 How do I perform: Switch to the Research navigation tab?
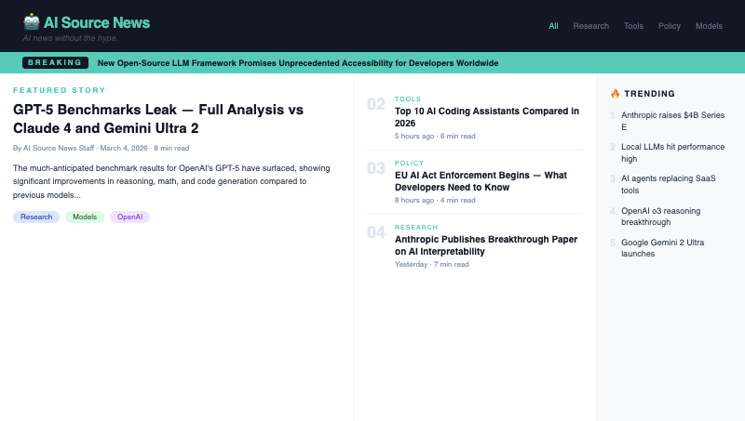point(590,26)
